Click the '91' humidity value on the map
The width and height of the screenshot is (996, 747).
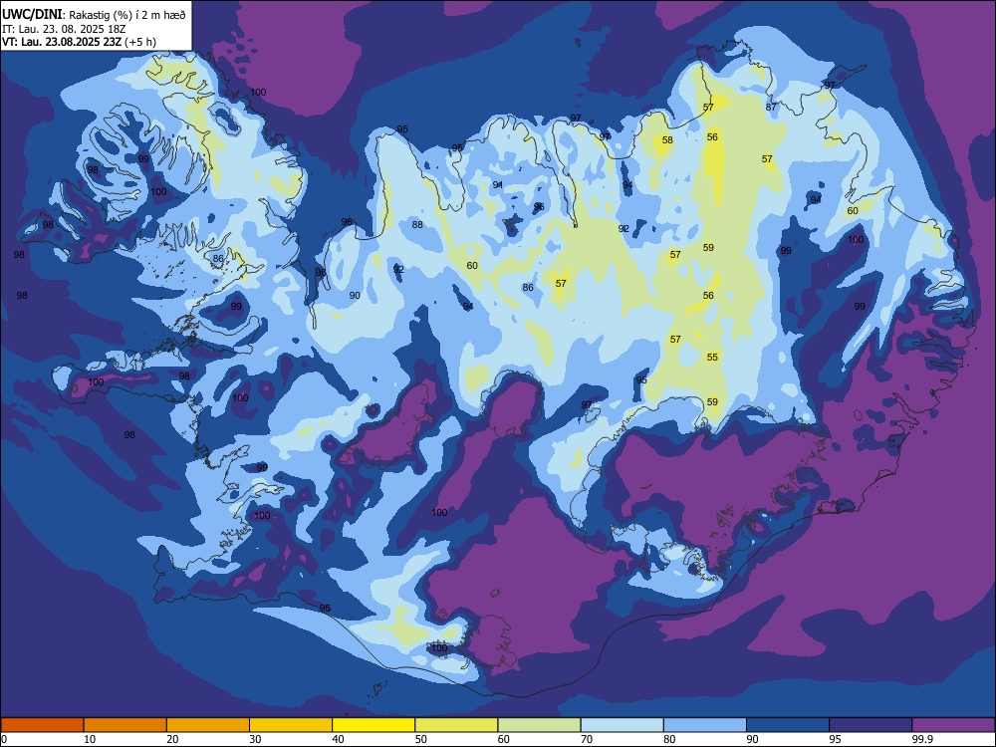498,185
